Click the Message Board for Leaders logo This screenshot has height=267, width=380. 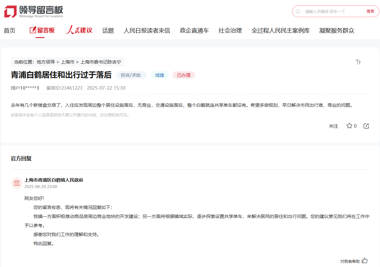pyautogui.click(x=34, y=12)
